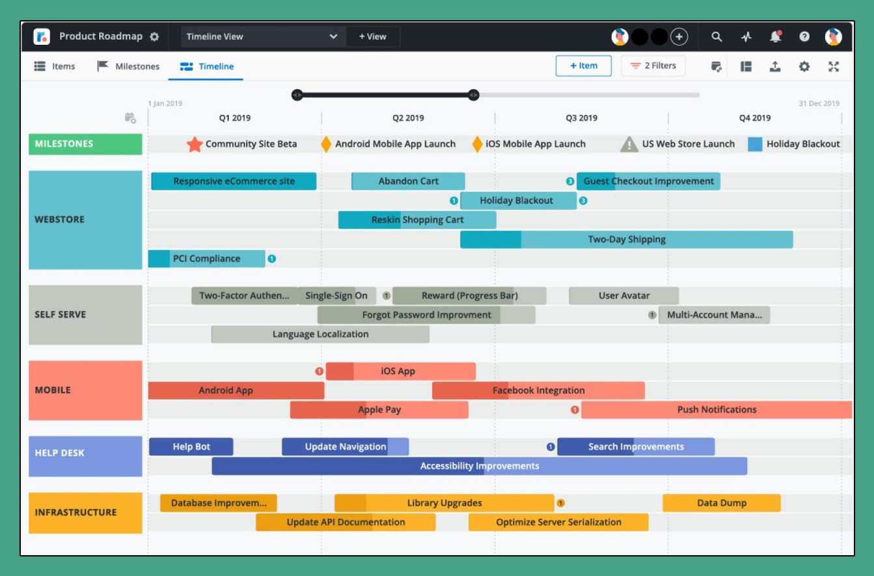This screenshot has height=576, width=874.
Task: Click link badge beside PCI Compliance
Action: (x=272, y=258)
